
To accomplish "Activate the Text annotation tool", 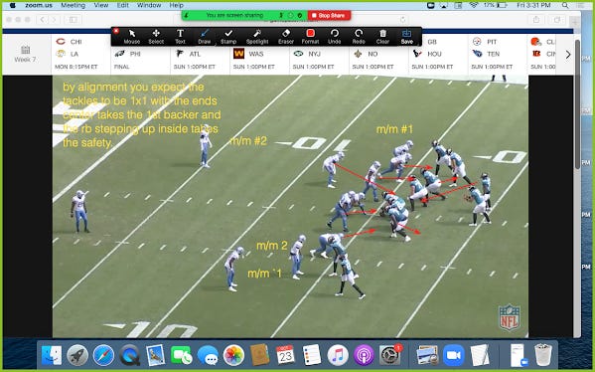I will pos(180,37).
